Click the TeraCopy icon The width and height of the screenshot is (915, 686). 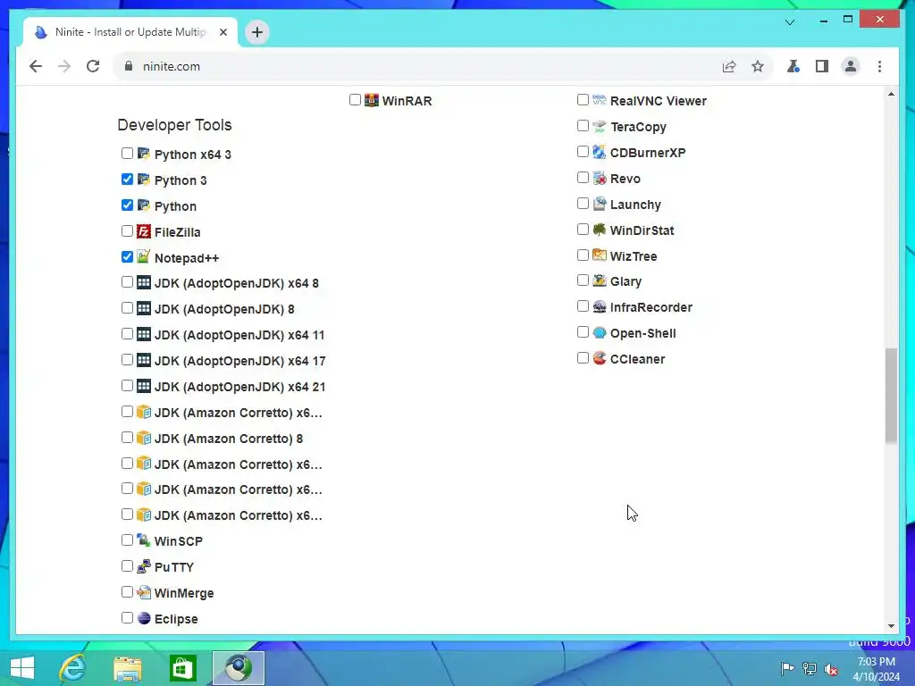click(600, 126)
